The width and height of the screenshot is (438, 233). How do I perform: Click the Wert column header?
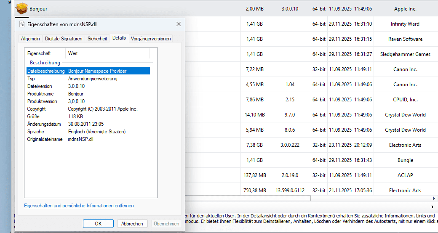pos(108,53)
